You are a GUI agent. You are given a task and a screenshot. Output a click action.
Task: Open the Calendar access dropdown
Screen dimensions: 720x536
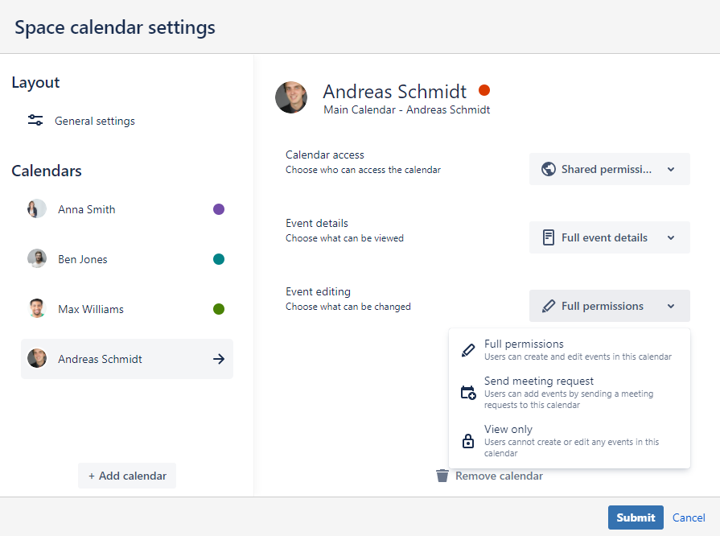(x=609, y=169)
